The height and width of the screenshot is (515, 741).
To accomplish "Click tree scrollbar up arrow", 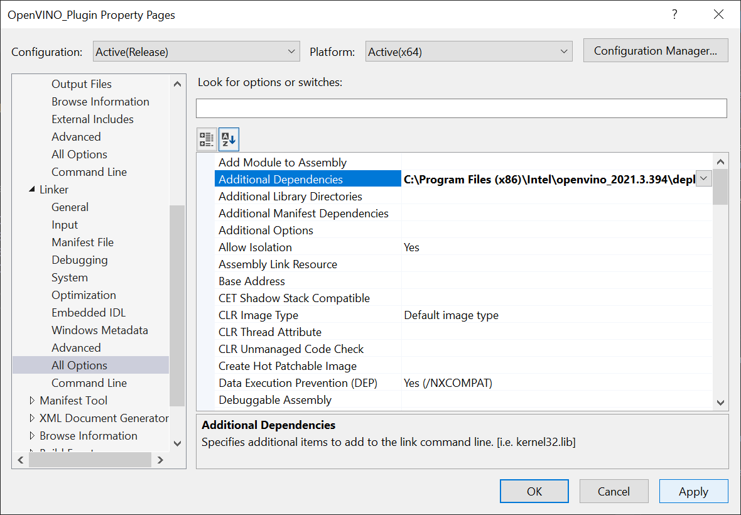I will coord(177,84).
